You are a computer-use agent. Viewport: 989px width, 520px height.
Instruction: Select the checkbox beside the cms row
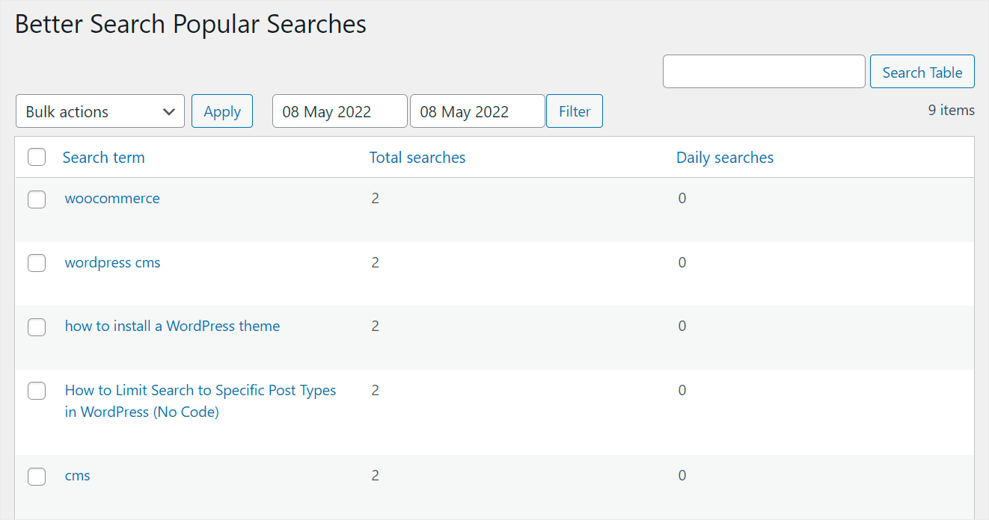click(x=37, y=476)
